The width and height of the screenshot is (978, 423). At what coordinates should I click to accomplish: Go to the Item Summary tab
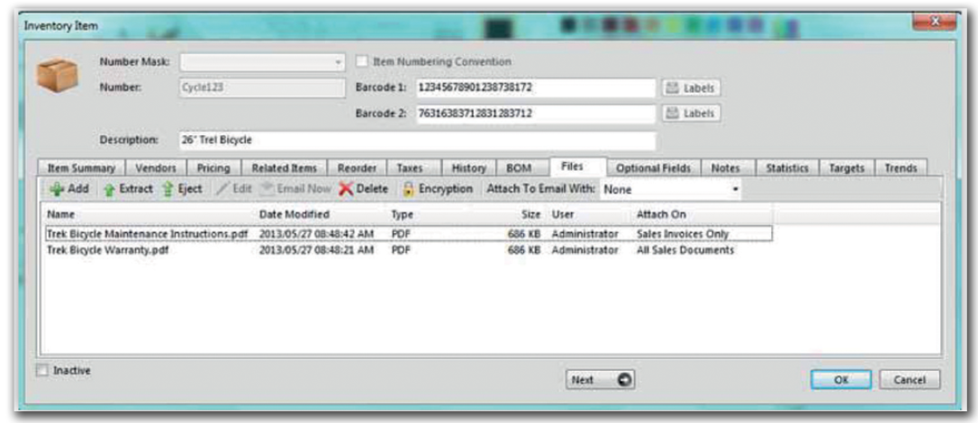click(x=81, y=168)
